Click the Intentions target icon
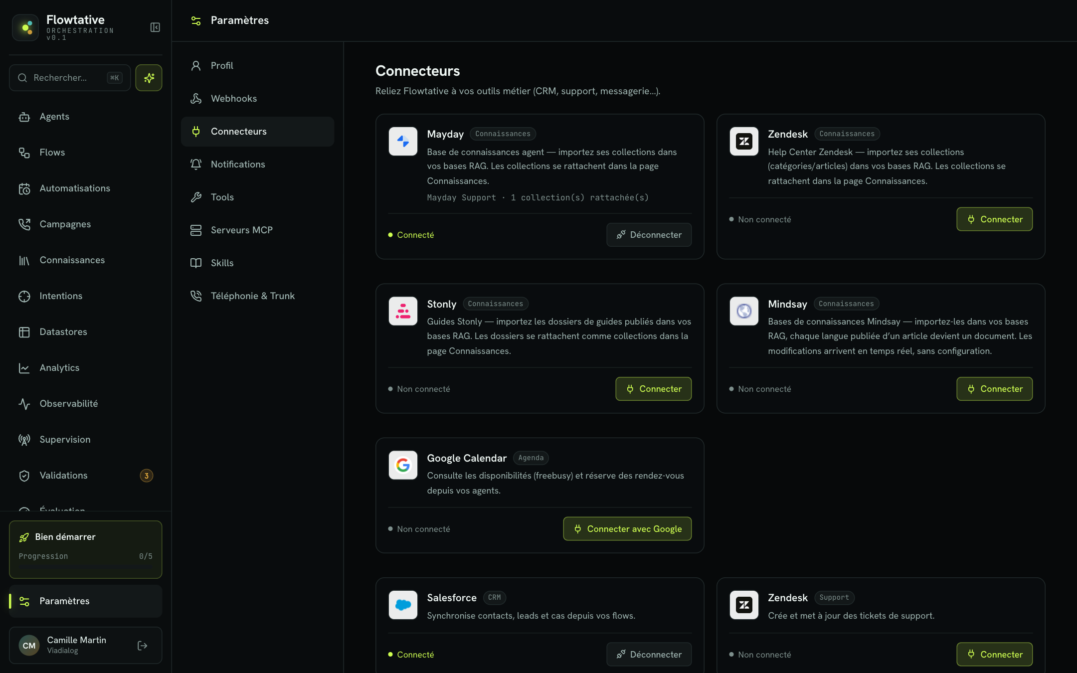Screen dimensions: 1077x673 tap(24, 296)
